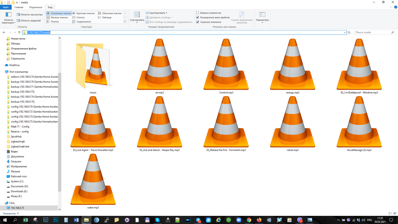Switch layout to Мелкие значки
Screen dimensions: 398x224
pyautogui.click(x=57, y=18)
